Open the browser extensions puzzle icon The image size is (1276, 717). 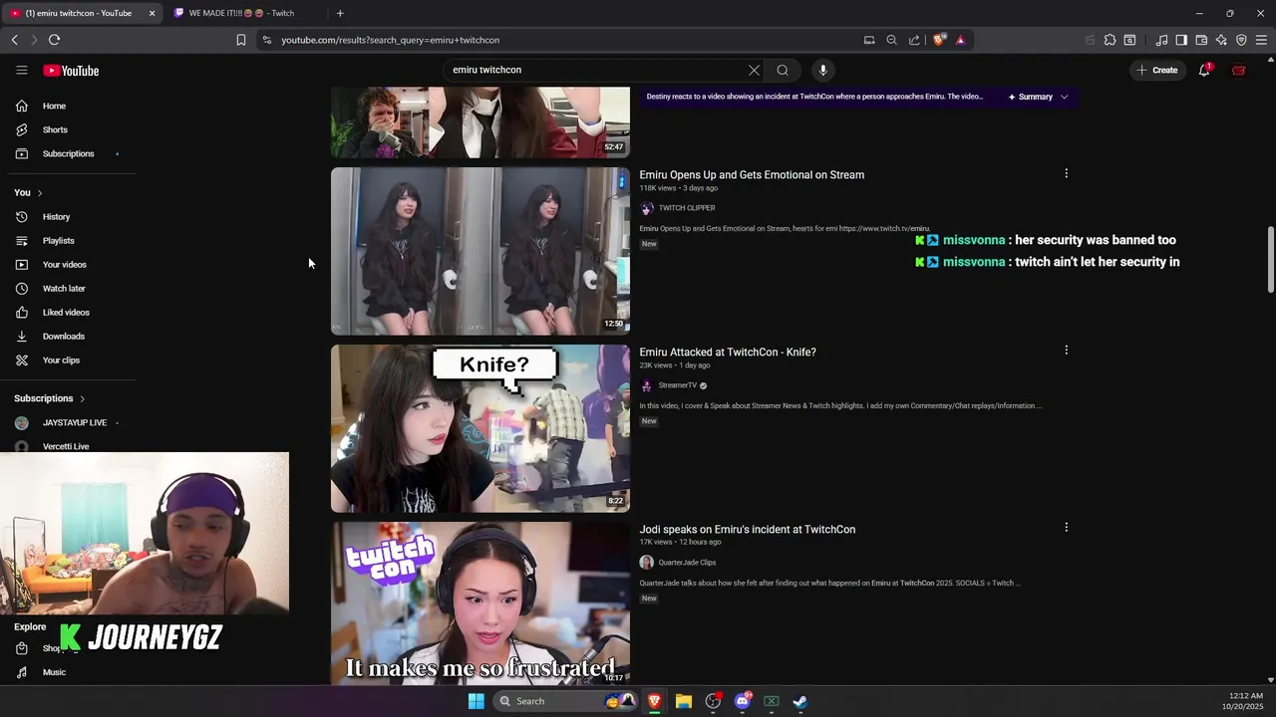coord(1110,40)
